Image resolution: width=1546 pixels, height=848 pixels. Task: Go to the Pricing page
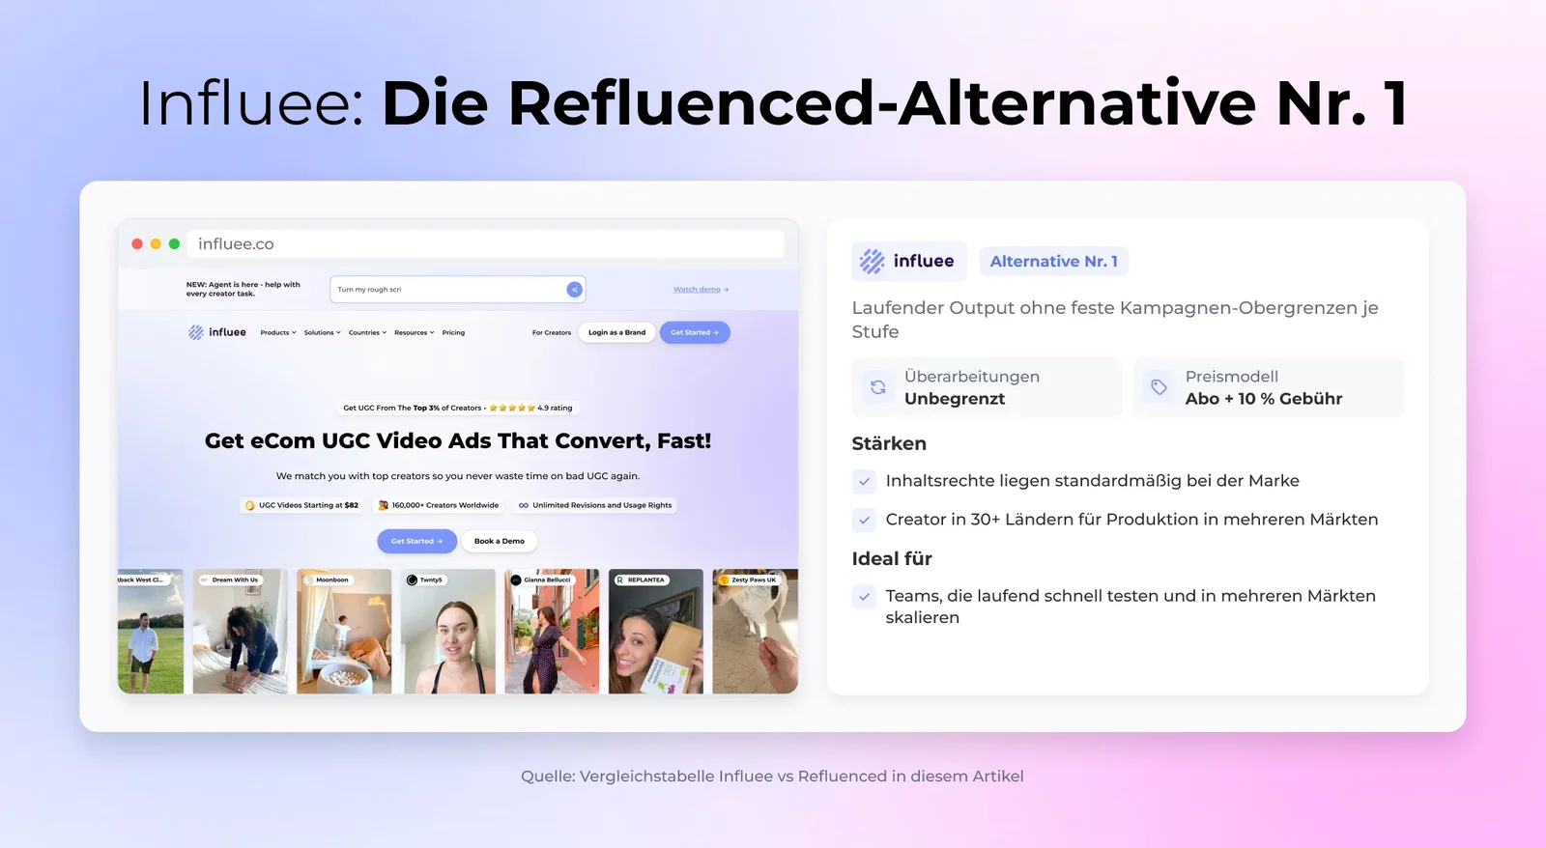[x=453, y=332]
